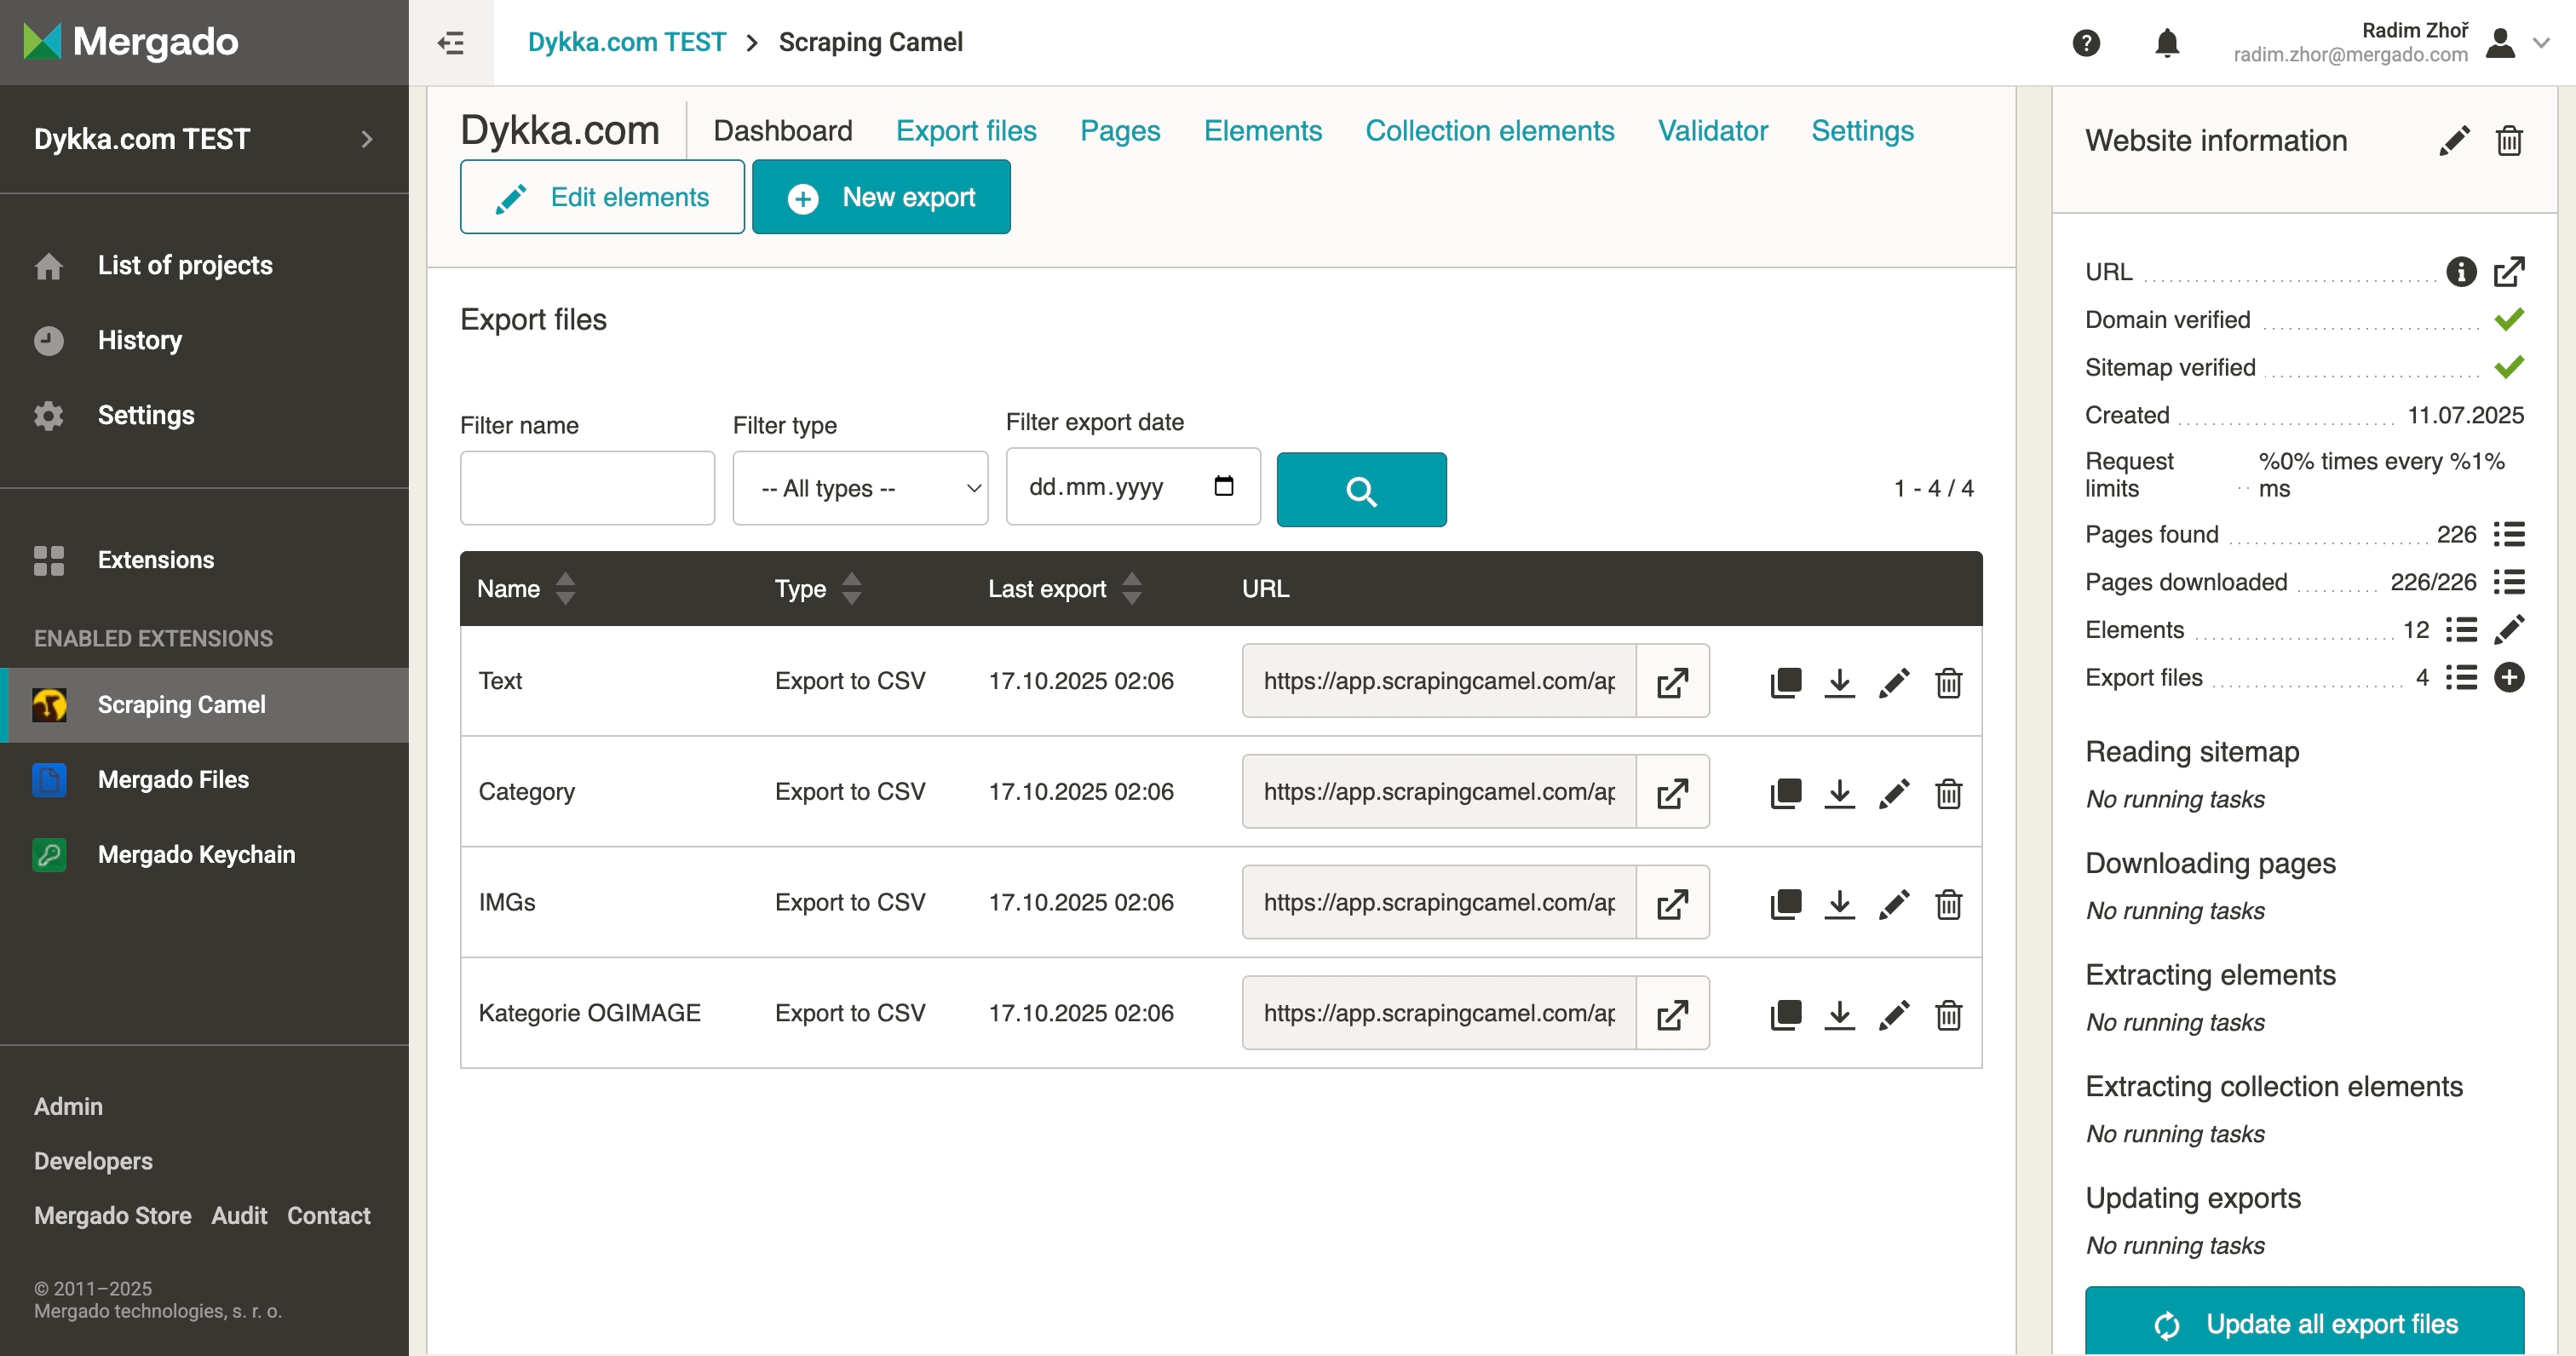Collapse the sidebar with the menu toggle icon

point(451,43)
